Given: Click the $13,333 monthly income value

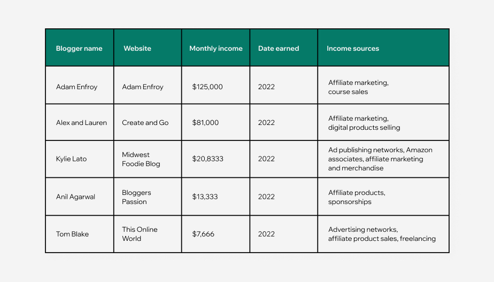Looking at the screenshot, I should (x=205, y=197).
